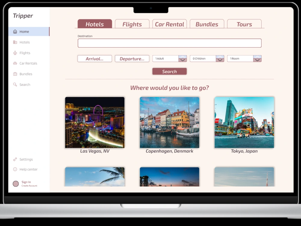Click the Settings gear icon
This screenshot has height=226, width=301.
15,159
